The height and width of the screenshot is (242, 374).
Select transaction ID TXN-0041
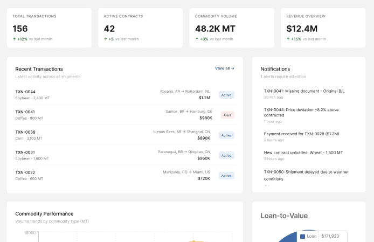pyautogui.click(x=25, y=112)
